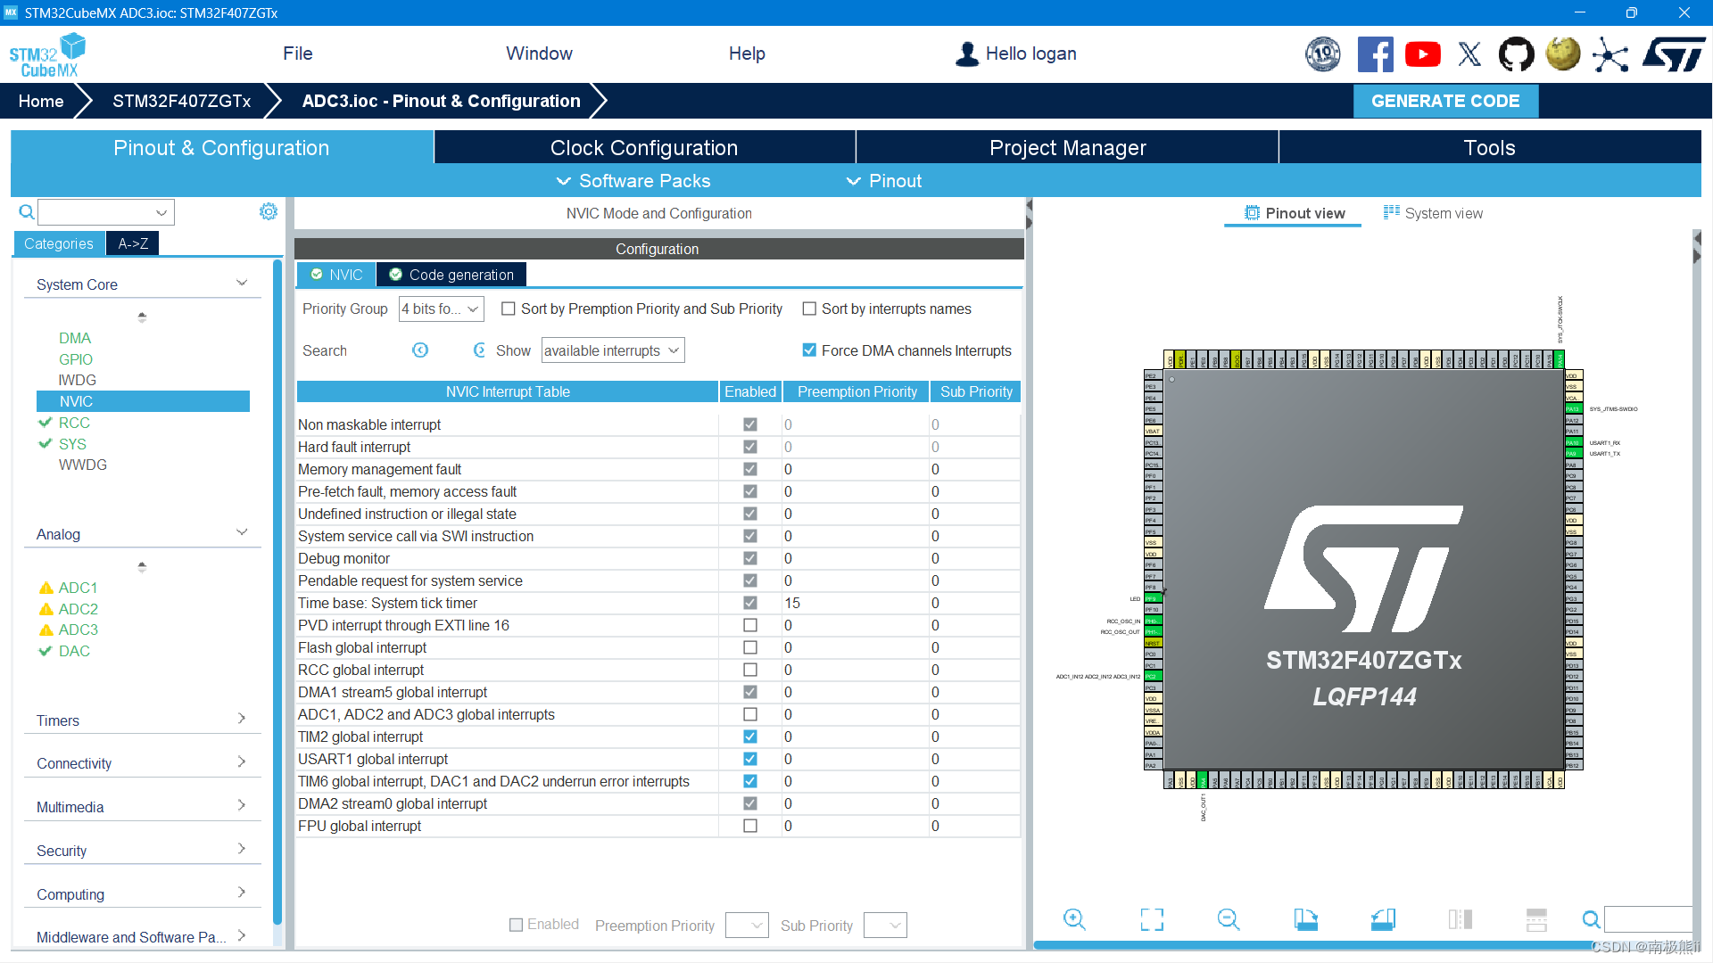1713x963 pixels.
Task: Expand the Timers category
Action: tap(141, 720)
